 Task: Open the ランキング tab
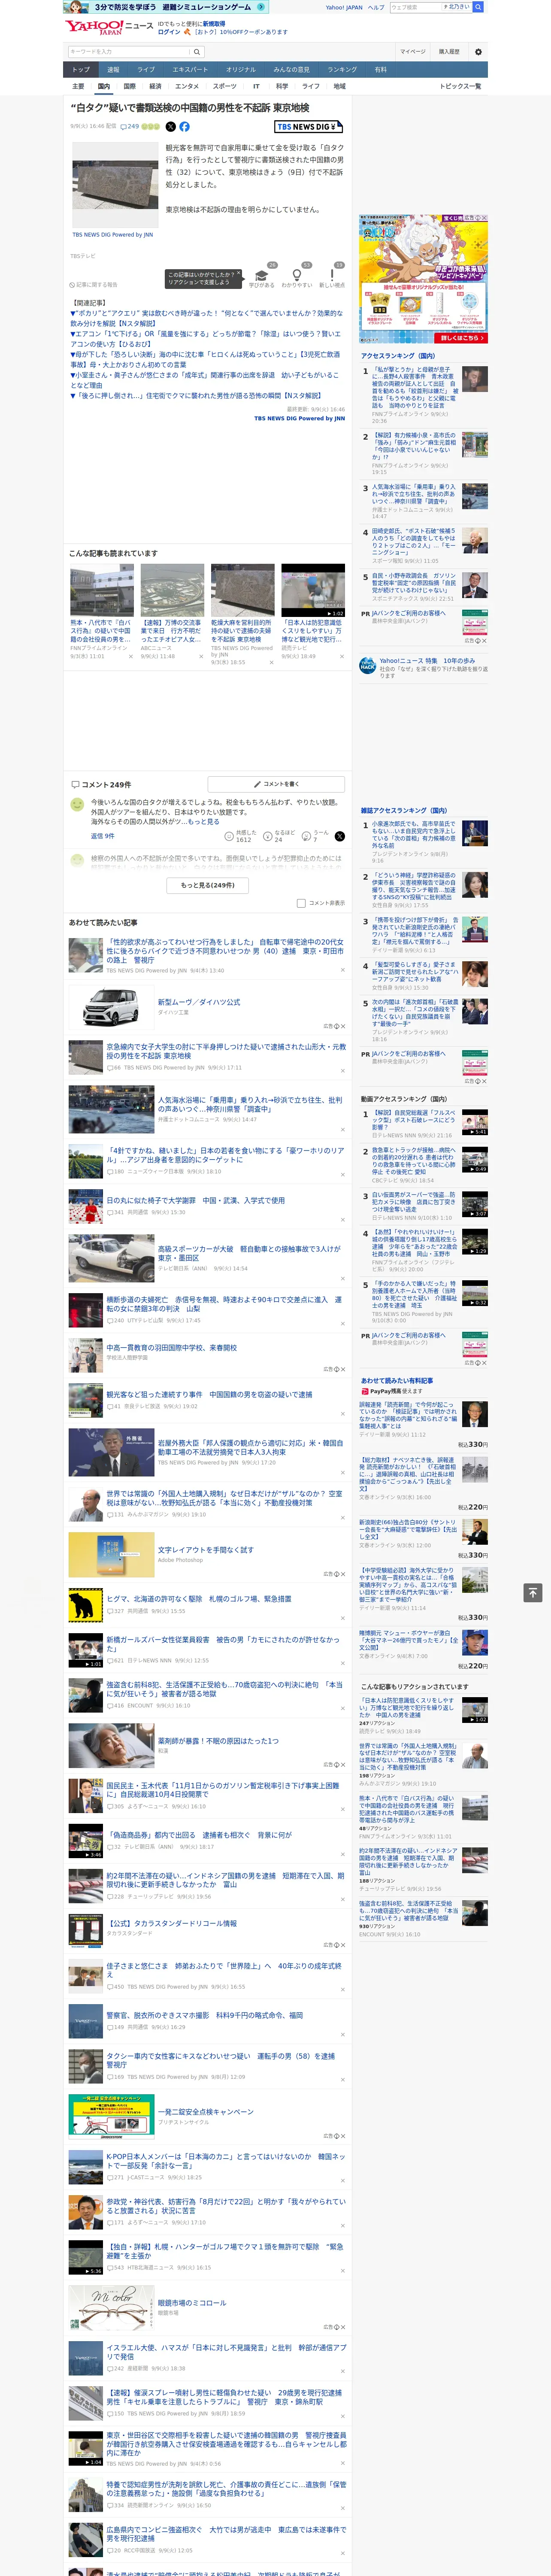click(342, 70)
